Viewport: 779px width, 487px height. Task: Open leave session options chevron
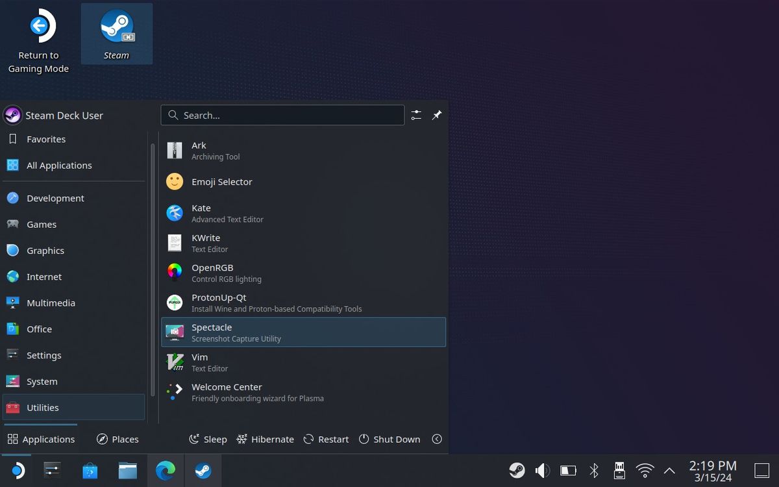[x=437, y=439]
